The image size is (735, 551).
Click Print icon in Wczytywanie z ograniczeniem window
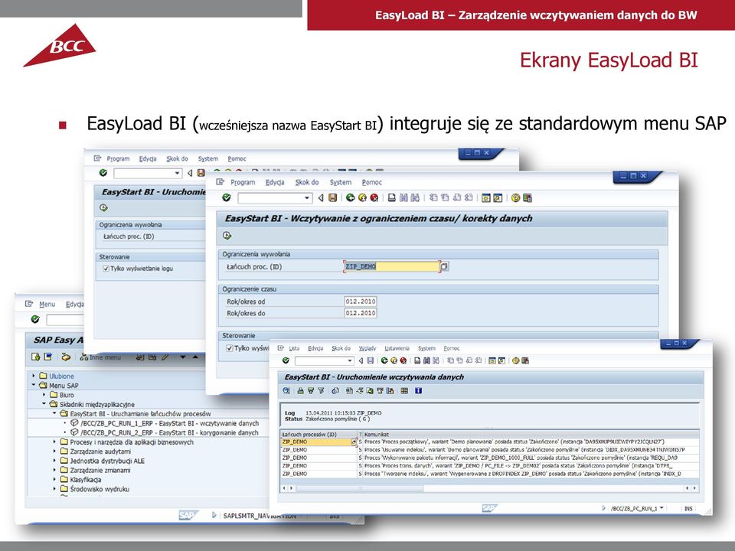(x=392, y=198)
